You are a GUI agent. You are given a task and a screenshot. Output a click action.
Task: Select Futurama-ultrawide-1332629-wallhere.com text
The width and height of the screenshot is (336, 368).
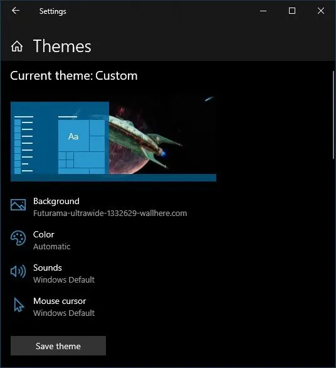click(x=110, y=214)
